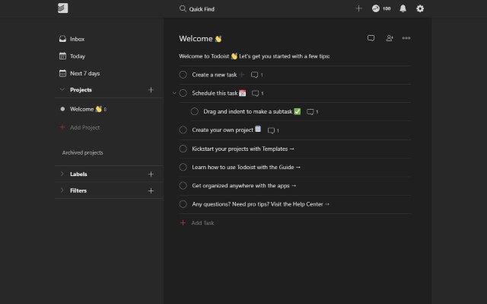Click the 'Welcome to Todoist' intro text

[254, 56]
